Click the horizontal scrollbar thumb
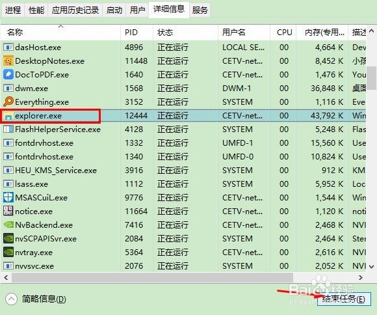Image resolution: width=377 pixels, height=315 pixels. [153, 278]
